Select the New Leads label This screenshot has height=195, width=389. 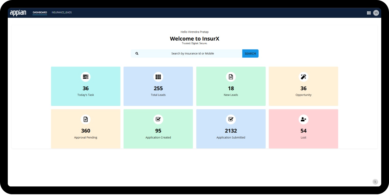tap(231, 95)
